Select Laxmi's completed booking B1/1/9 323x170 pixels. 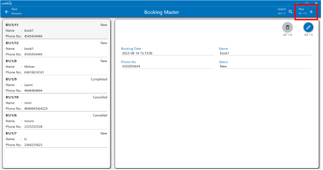coord(56,85)
